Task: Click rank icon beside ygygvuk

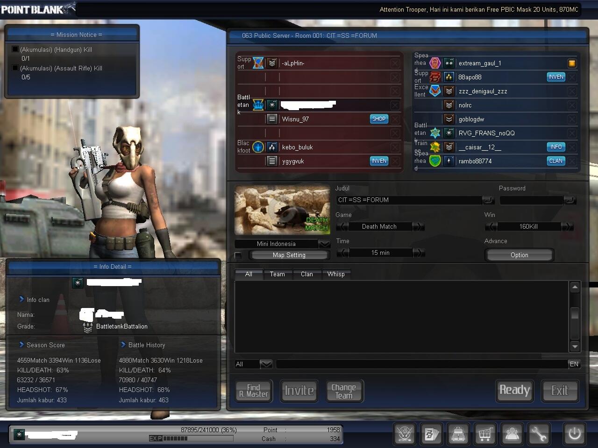Action: click(x=272, y=161)
